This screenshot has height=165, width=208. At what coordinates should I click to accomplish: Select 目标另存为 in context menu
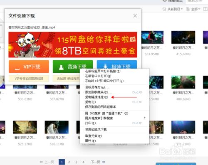pyautogui.click(x=97, y=87)
